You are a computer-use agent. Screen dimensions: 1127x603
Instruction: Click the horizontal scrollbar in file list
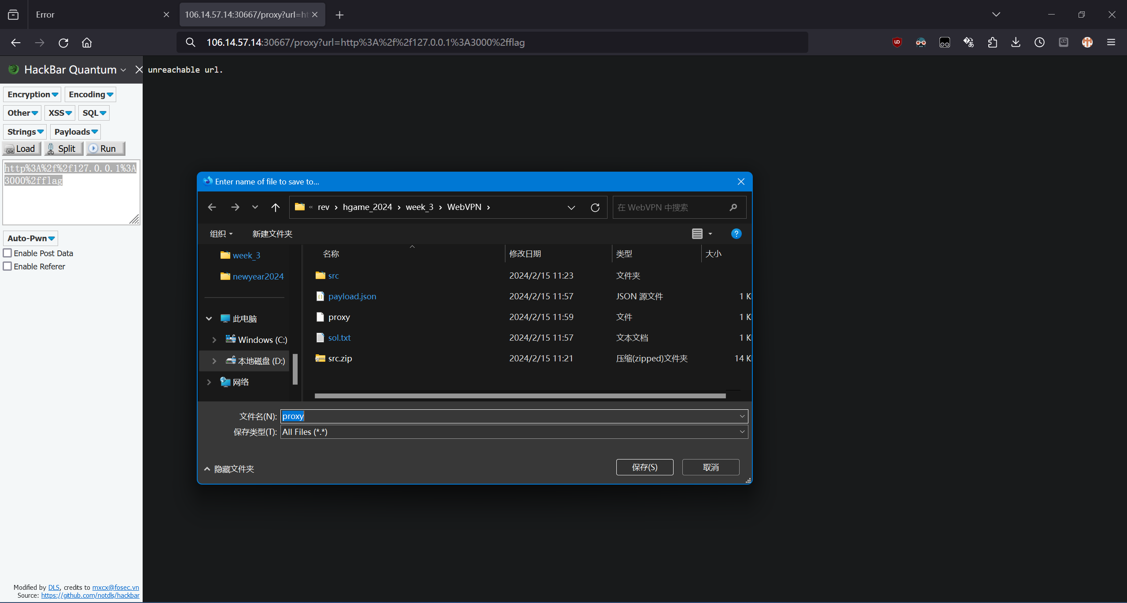click(519, 396)
